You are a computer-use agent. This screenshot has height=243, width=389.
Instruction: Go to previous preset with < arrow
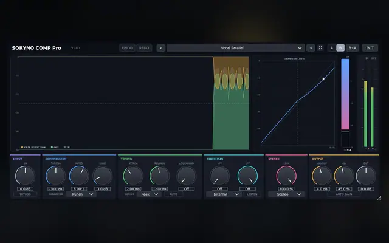tap(161, 48)
